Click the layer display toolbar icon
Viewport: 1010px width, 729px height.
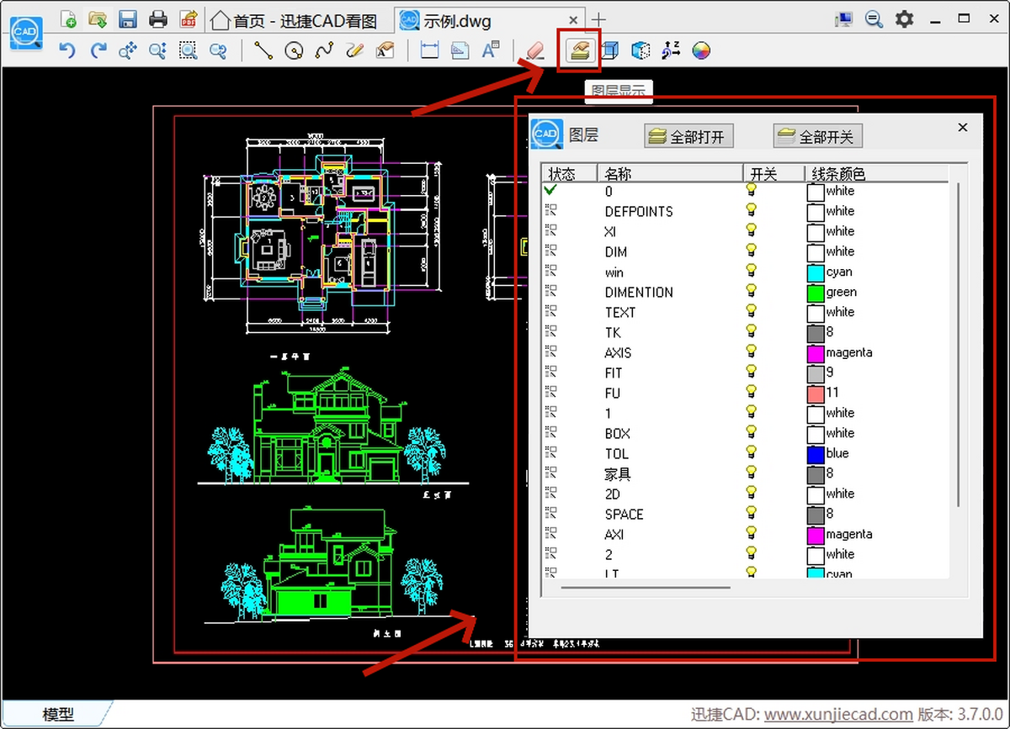578,50
